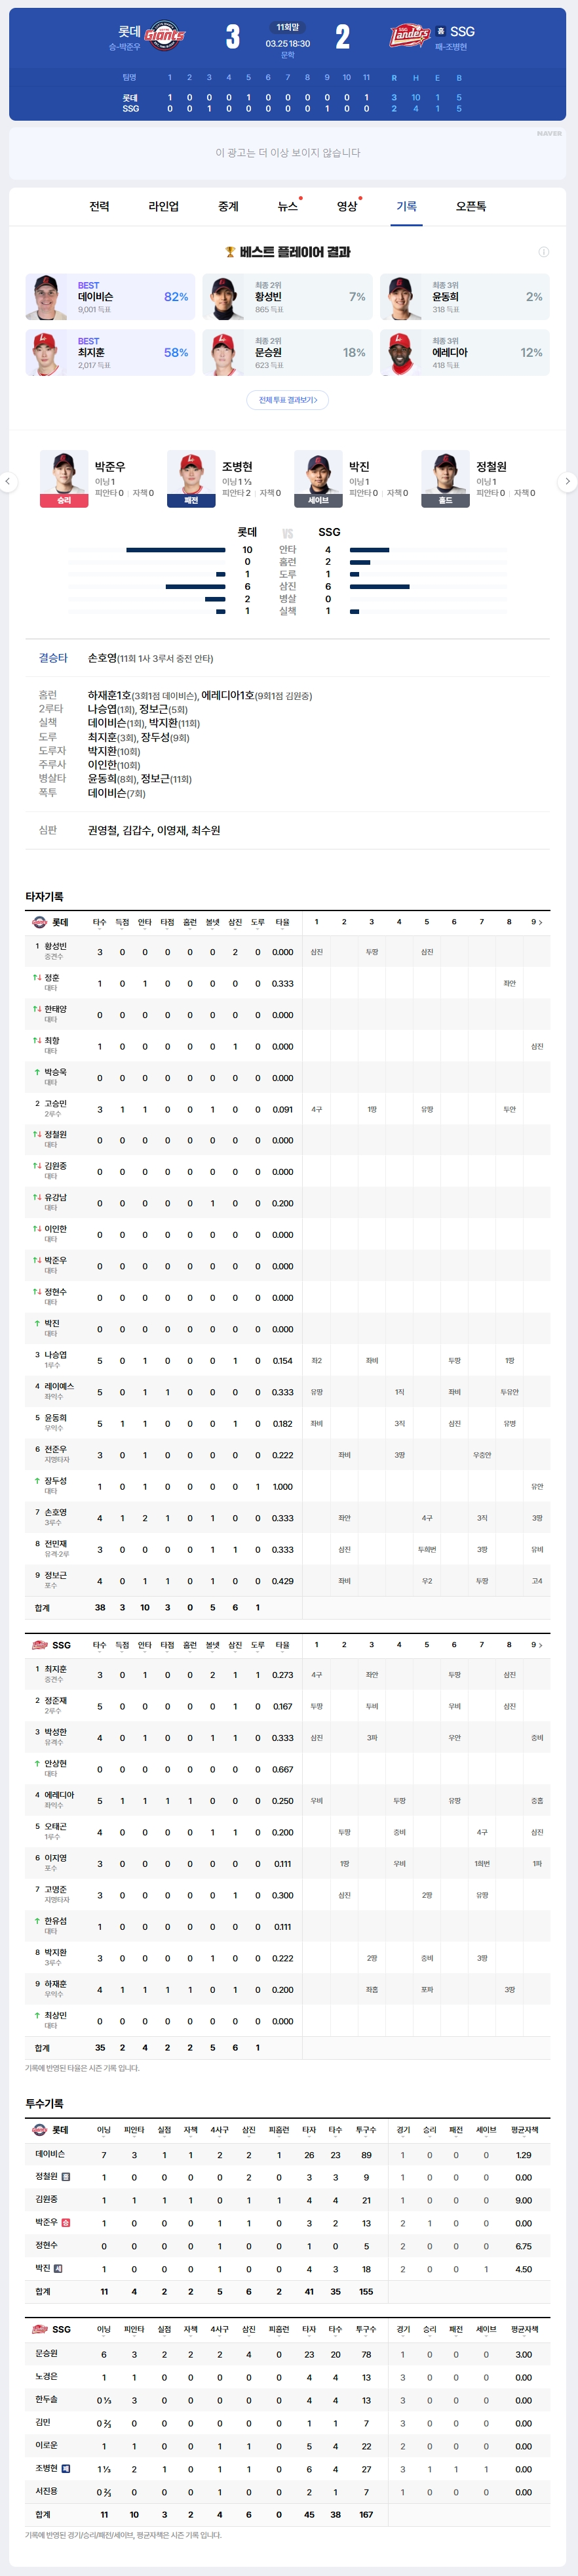Switch to the 라인업 tab

[164, 206]
